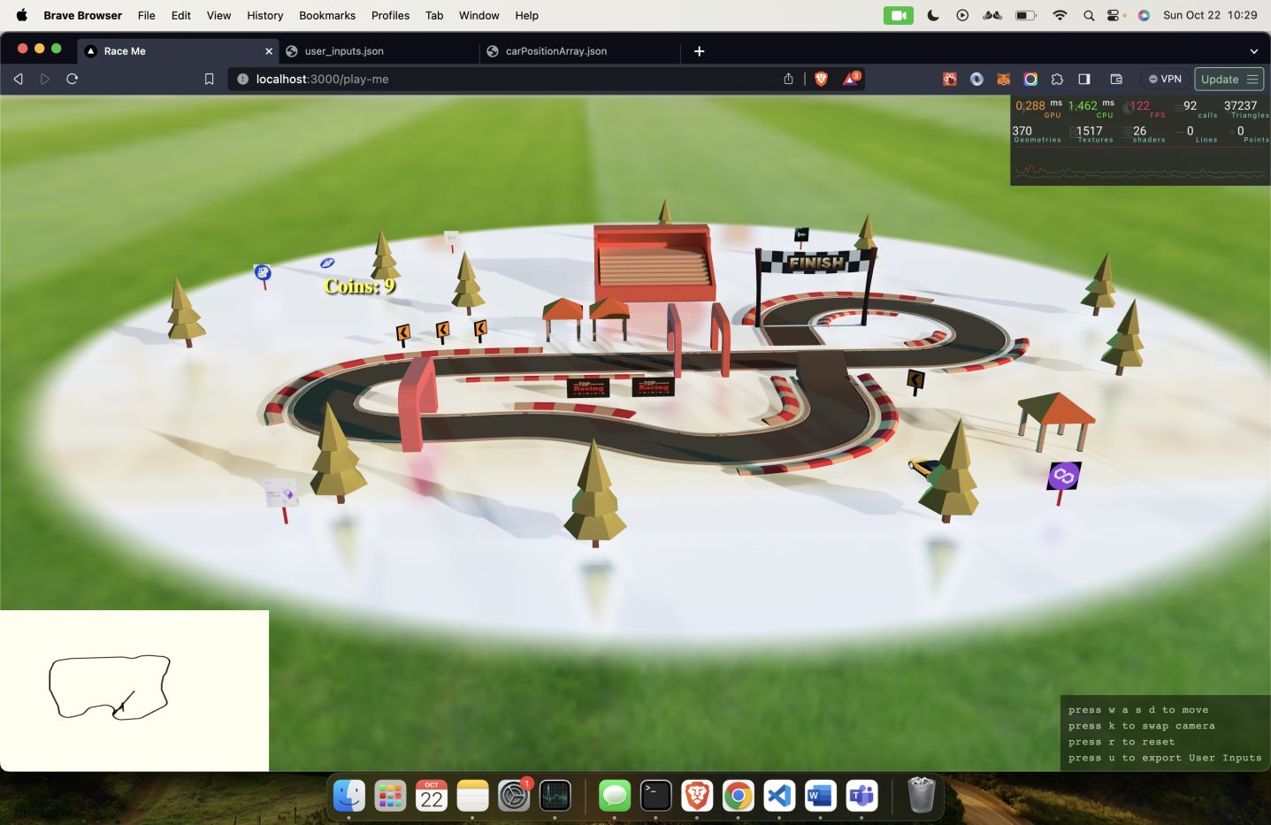Open Microsoft Word from the dock
Viewport: 1271px width, 825px height.
click(x=820, y=796)
